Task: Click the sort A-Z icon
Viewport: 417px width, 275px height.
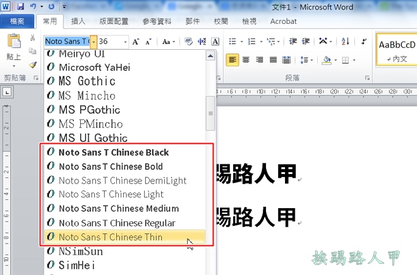Action: [346, 42]
